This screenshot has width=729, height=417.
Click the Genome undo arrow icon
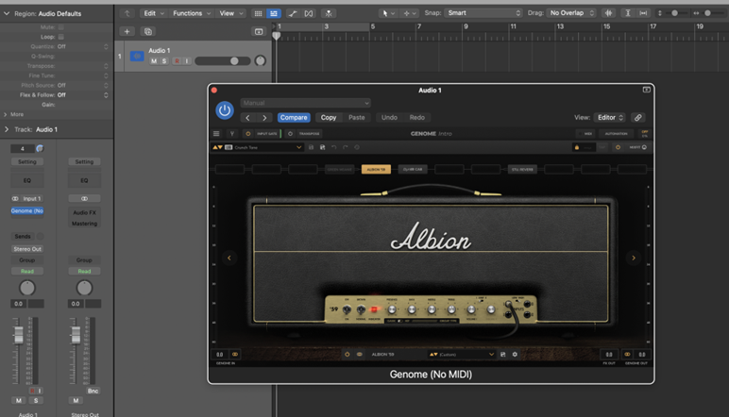pyautogui.click(x=334, y=147)
